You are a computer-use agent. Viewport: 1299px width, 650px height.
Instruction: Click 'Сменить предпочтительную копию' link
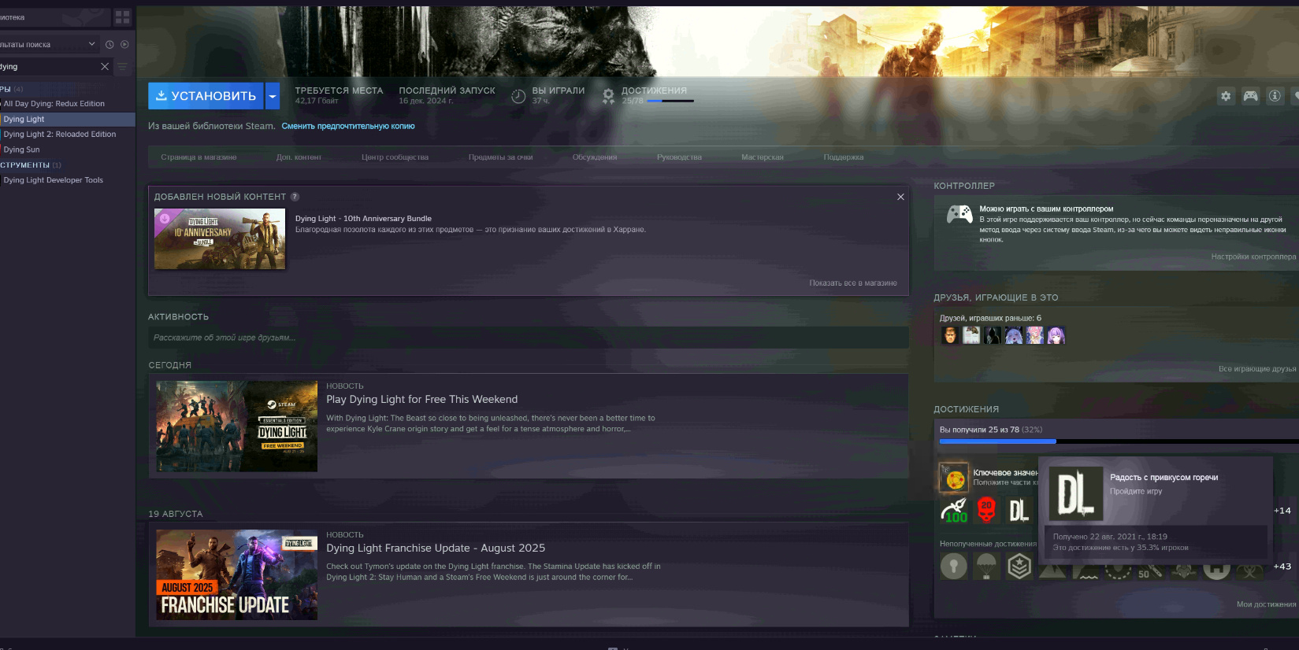pos(348,126)
